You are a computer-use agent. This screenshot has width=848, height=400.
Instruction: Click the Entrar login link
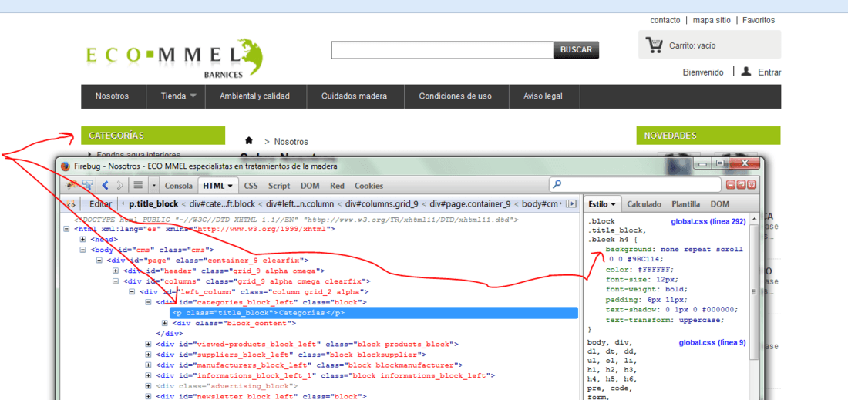pyautogui.click(x=769, y=72)
